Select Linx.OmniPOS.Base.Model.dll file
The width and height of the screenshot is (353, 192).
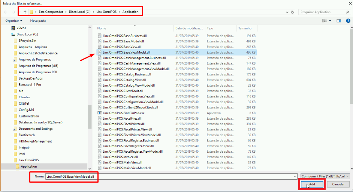coord(123,42)
